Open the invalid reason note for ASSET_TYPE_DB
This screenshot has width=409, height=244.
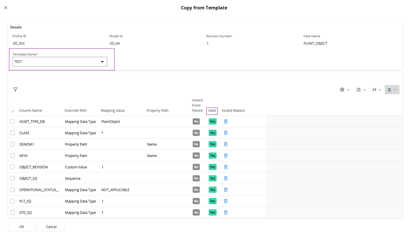(226, 122)
